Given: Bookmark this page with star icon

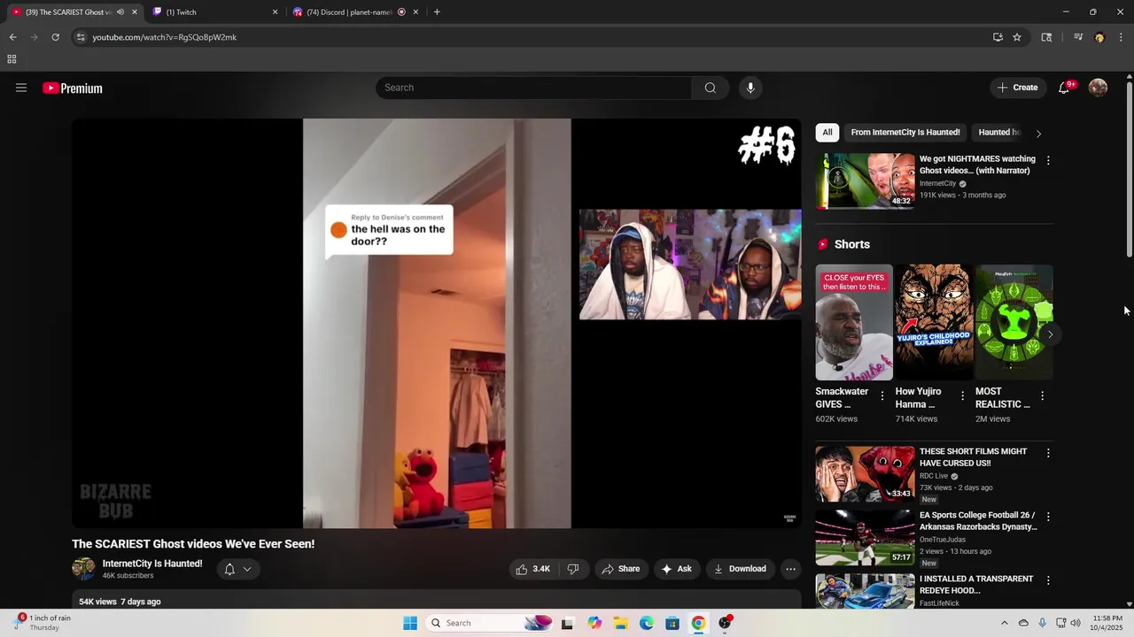Looking at the screenshot, I should tap(1017, 37).
